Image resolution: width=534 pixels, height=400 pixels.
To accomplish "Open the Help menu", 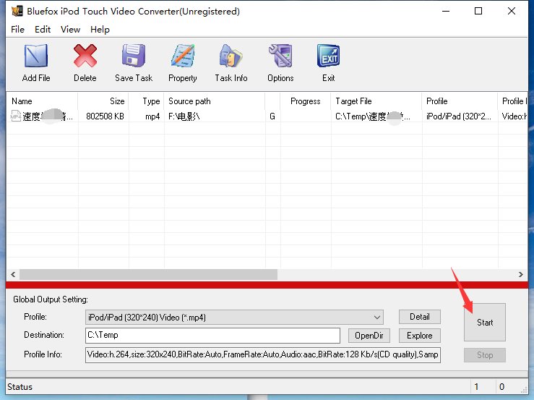I will [100, 30].
